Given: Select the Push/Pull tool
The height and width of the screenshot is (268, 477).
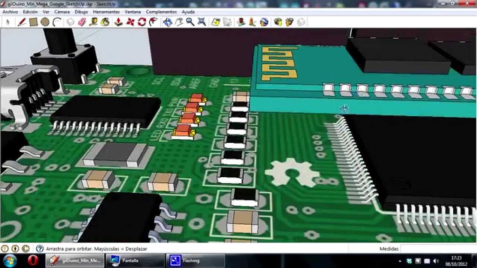Looking at the screenshot, I should click(x=117, y=21).
